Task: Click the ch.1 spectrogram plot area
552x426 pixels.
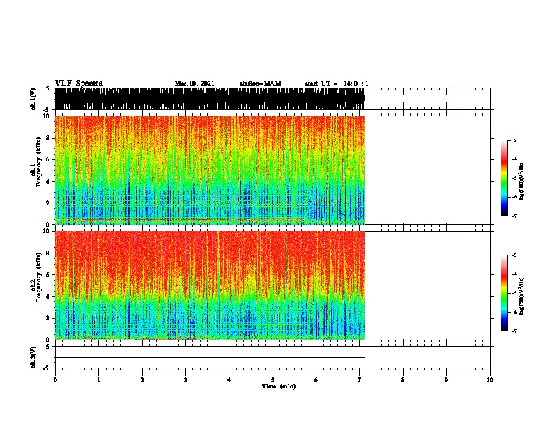Action: point(210,170)
